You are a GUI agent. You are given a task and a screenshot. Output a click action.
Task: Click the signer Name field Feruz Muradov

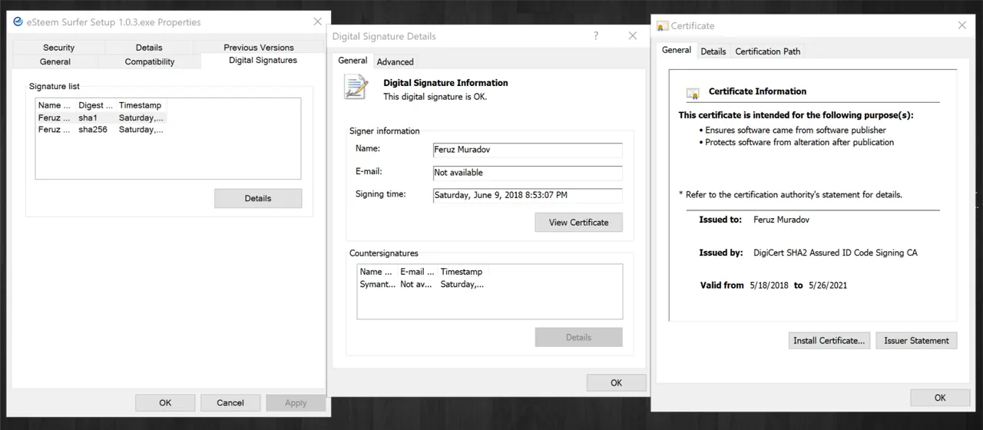point(528,150)
